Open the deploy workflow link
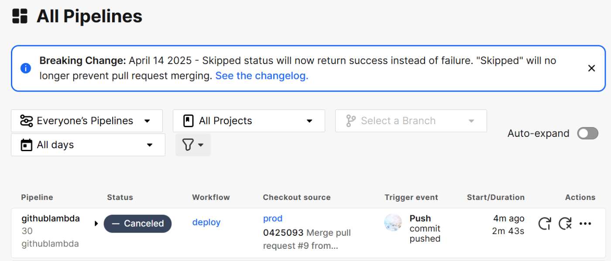The width and height of the screenshot is (611, 261). click(206, 222)
